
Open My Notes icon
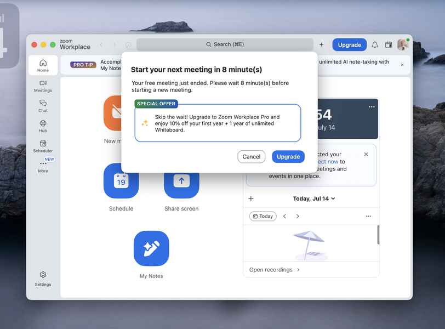(151, 248)
